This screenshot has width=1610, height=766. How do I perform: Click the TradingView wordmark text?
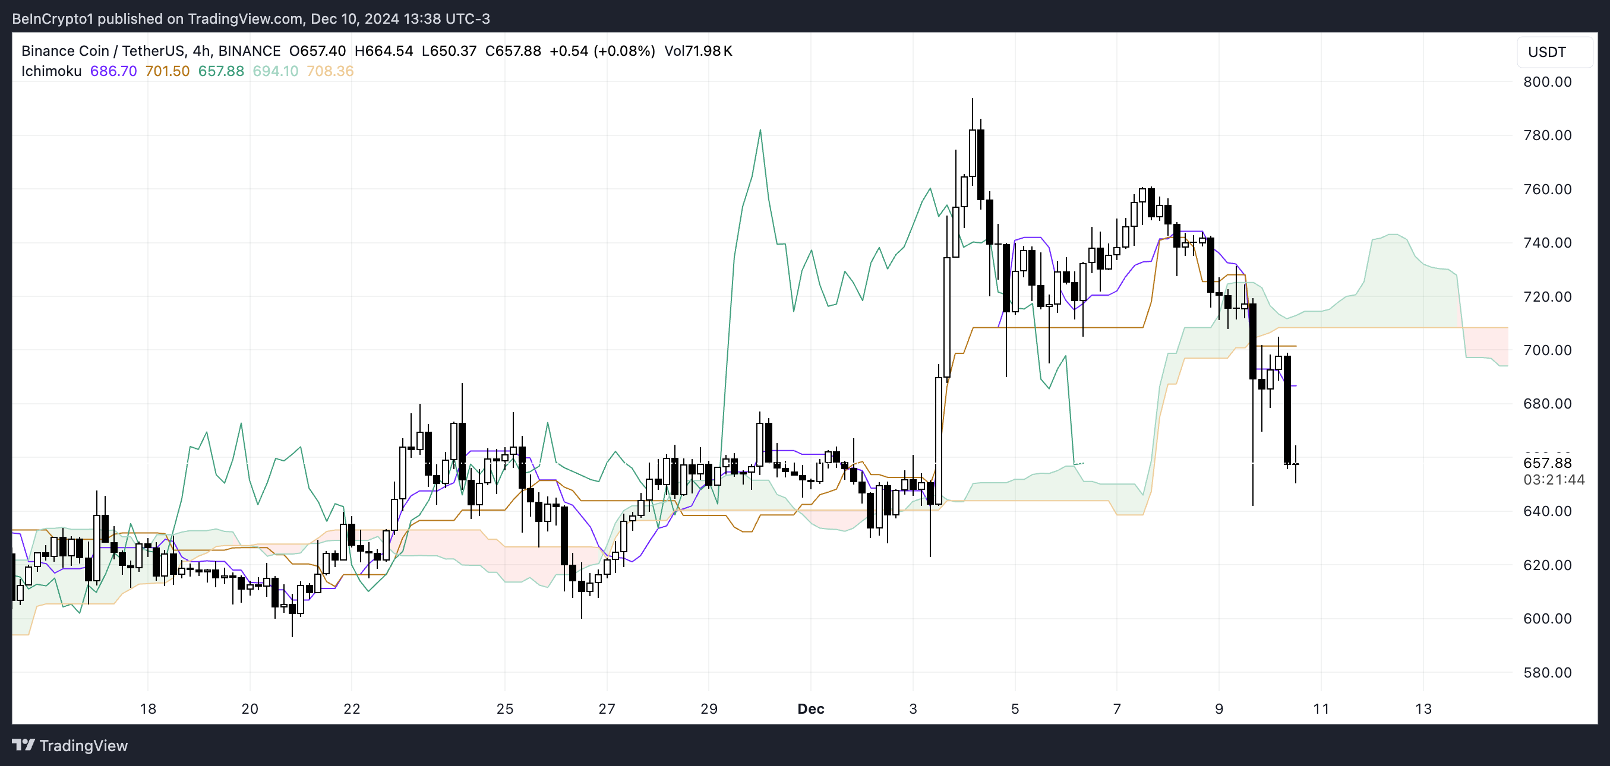83,745
